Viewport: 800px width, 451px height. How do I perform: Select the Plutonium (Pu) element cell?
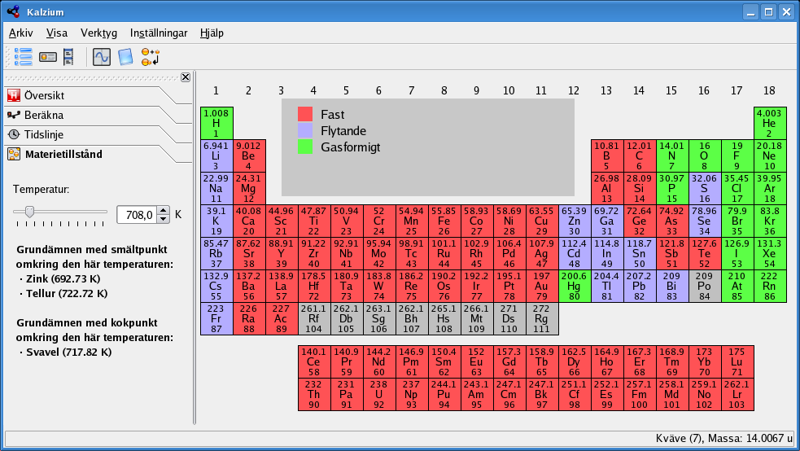pos(444,394)
